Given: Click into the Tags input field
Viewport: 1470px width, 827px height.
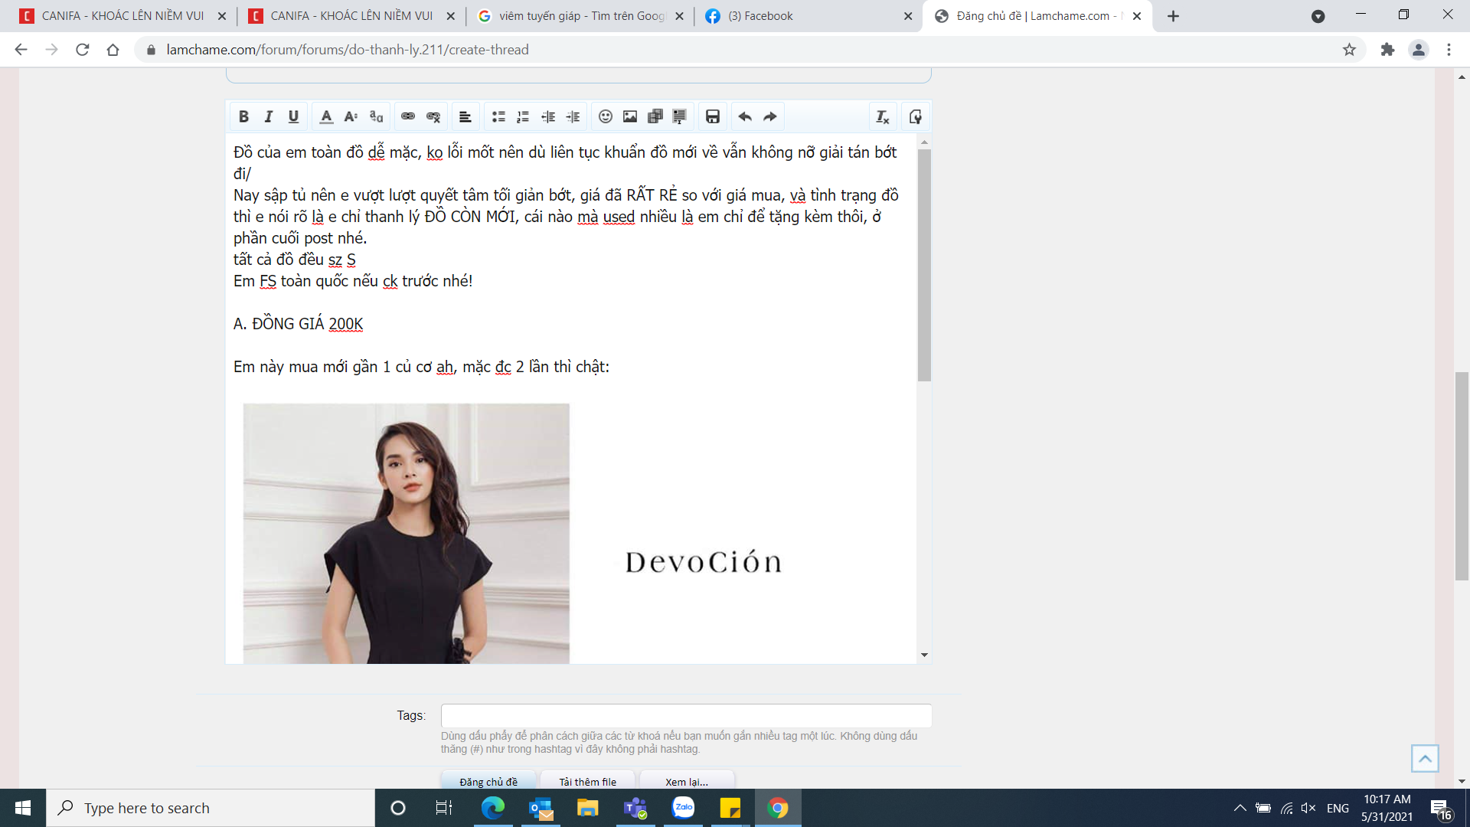Looking at the screenshot, I should pyautogui.click(x=686, y=715).
